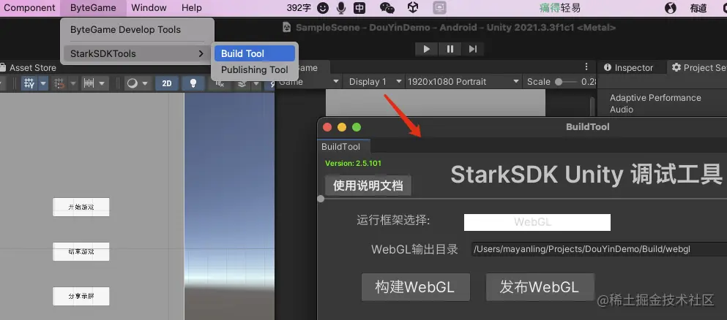Close the BuildTool window with red button
727x320 pixels.
point(327,127)
